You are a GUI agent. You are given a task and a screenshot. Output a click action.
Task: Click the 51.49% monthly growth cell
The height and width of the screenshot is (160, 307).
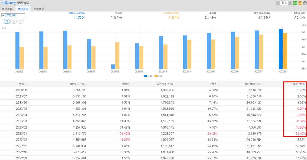(x=125, y=127)
